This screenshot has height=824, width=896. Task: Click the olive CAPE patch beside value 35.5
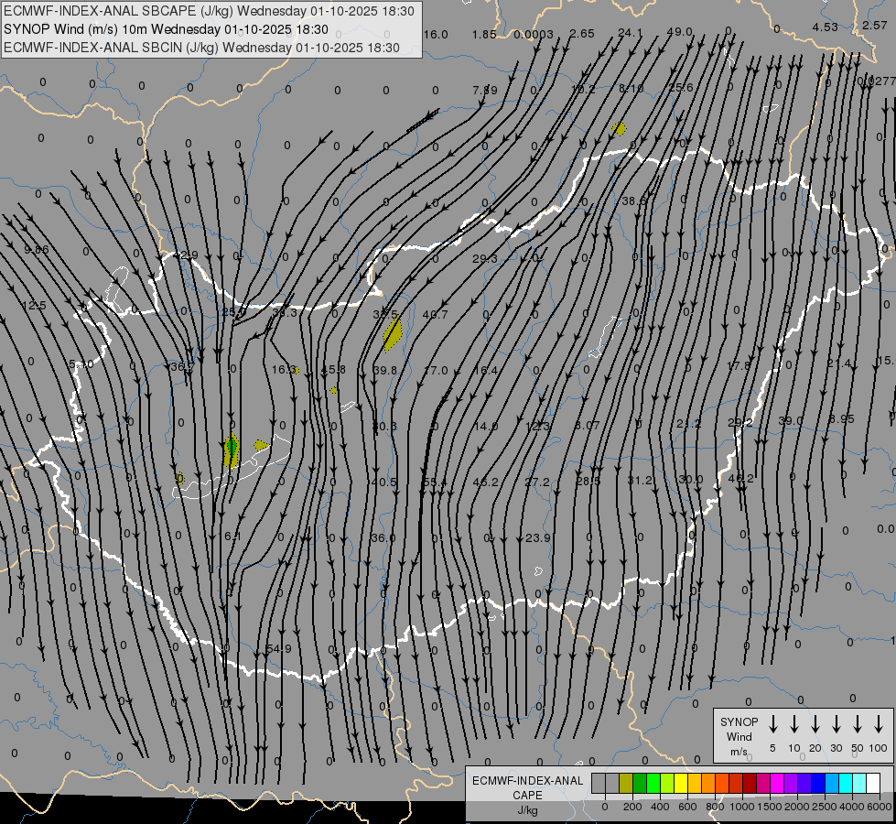click(x=393, y=333)
